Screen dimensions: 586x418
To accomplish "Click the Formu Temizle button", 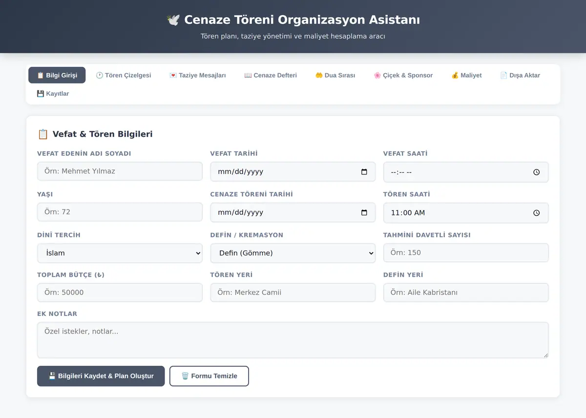I will coord(209,376).
